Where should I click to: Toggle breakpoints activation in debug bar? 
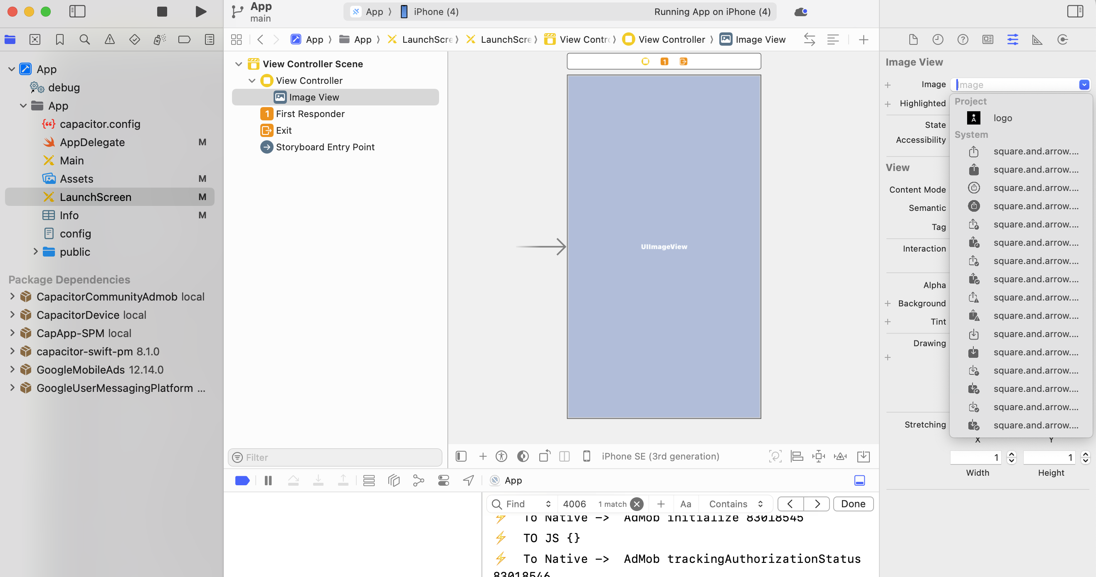[x=242, y=481]
